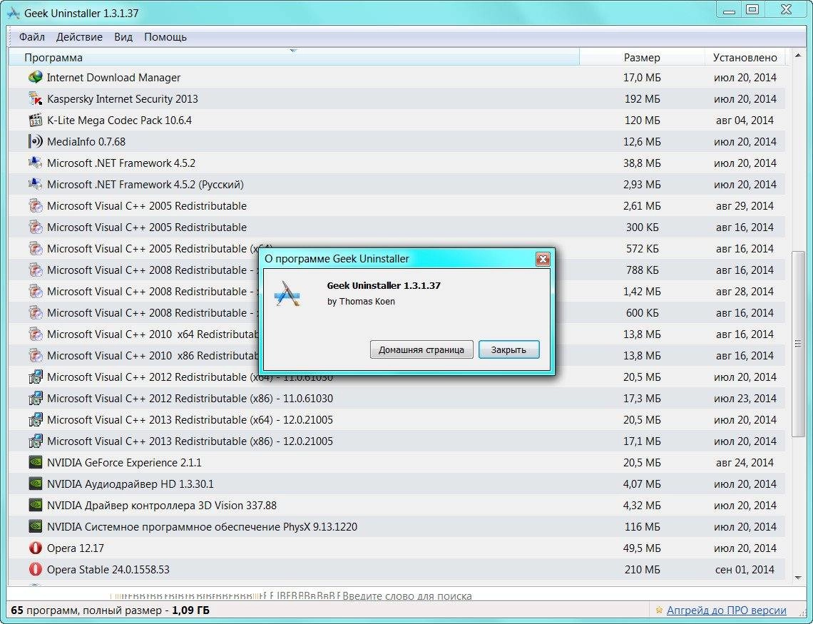This screenshot has height=624, width=813.
Task: Select Visual C++ 2013 Redistributable (x64) - 12.0.21005
Action: [x=397, y=420]
